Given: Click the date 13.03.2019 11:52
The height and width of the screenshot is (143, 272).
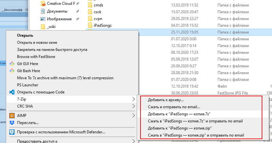Looking at the screenshot, I should [185, 5].
